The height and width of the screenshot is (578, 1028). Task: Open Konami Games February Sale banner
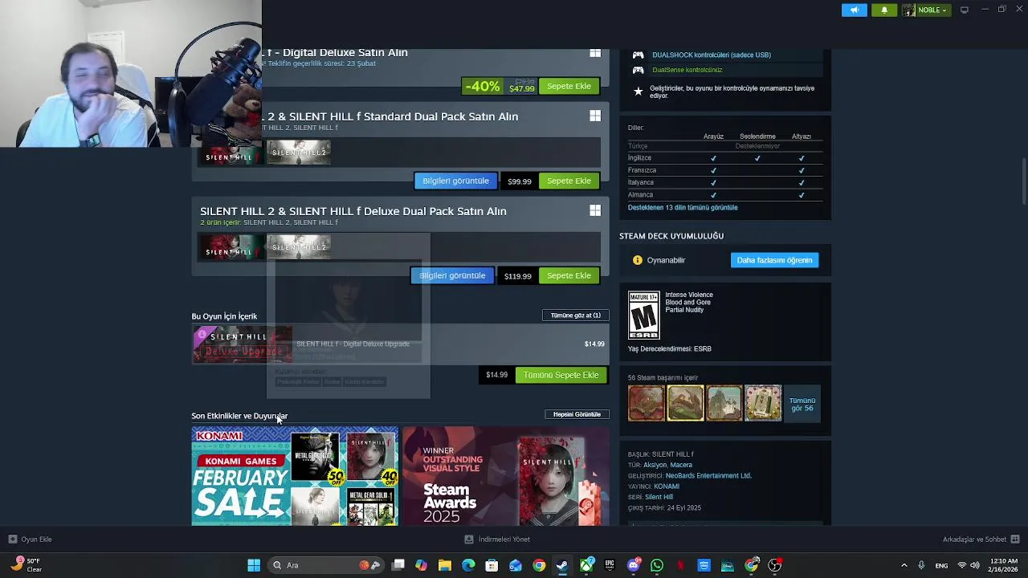point(295,476)
